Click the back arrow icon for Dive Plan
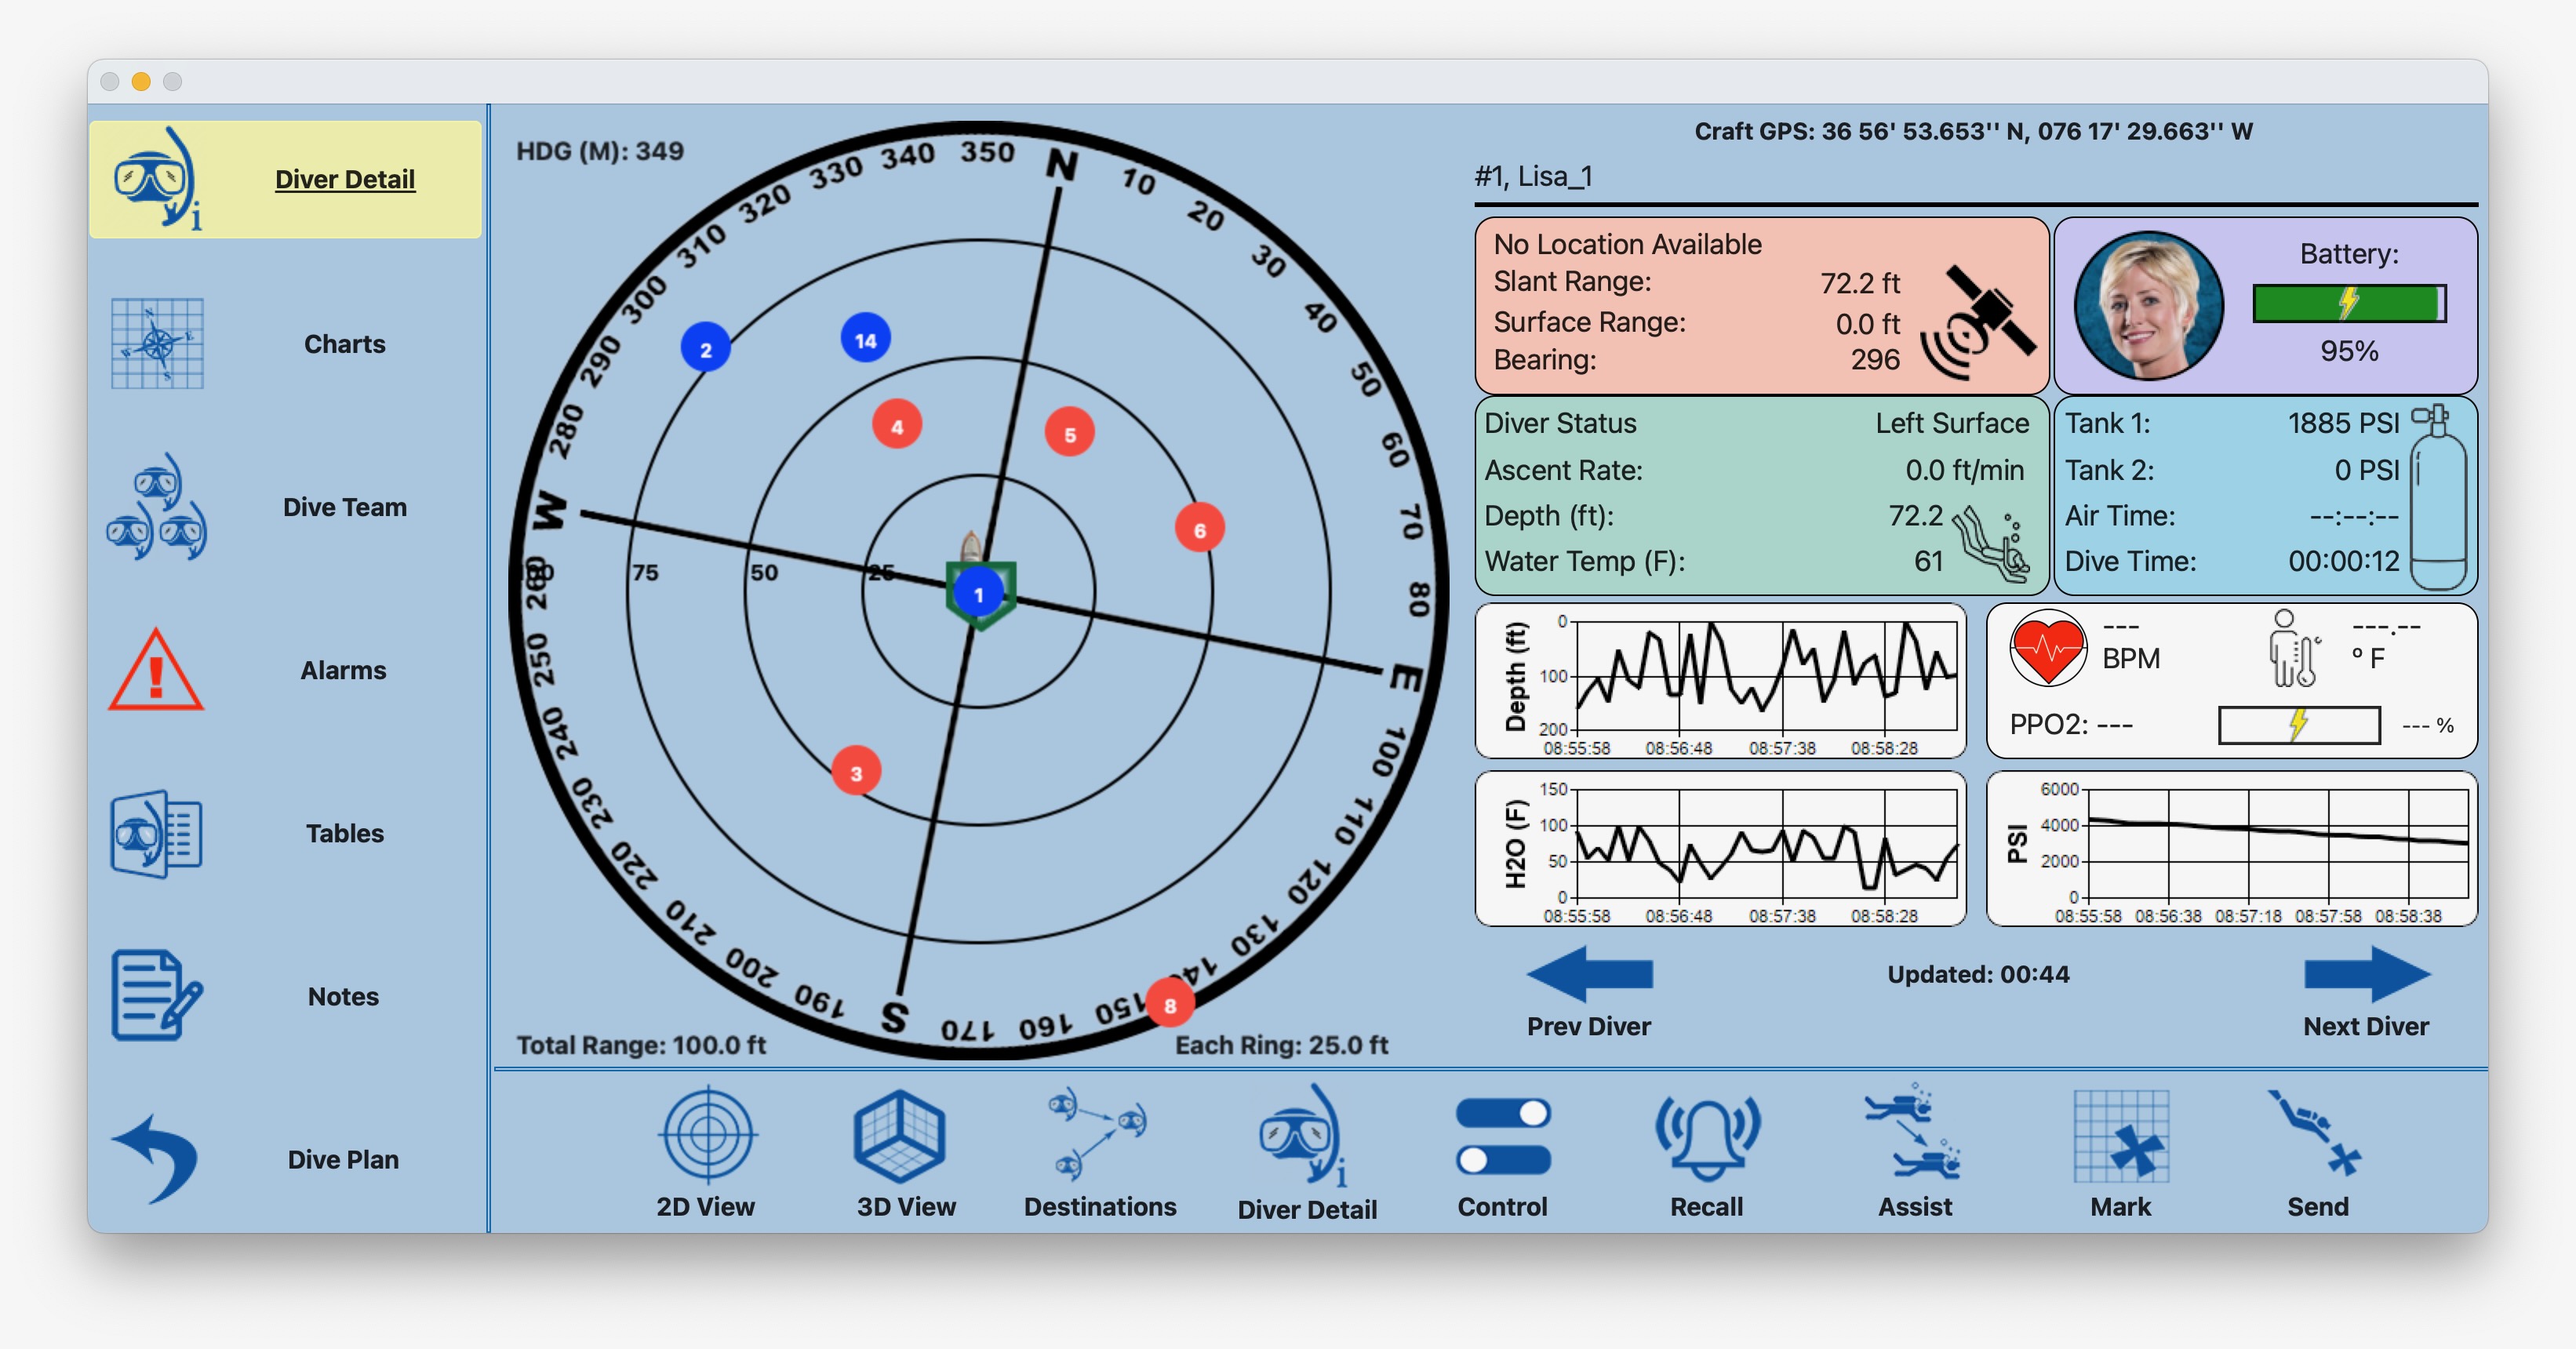2576x1349 pixels. (x=155, y=1159)
